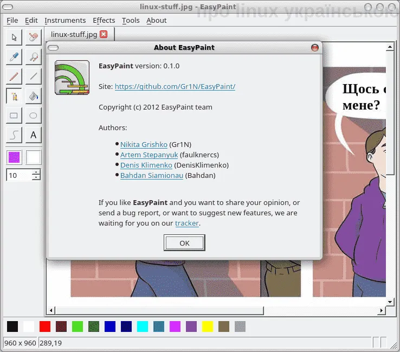Select the Eraser tool
The image size is (400, 352).
pos(34,37)
